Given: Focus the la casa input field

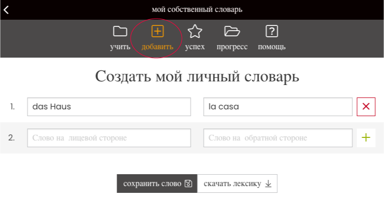Looking at the screenshot, I should coord(278,107).
